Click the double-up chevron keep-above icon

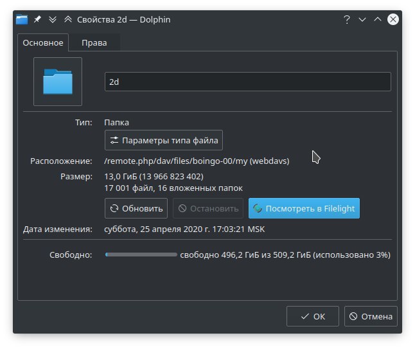[x=68, y=19]
